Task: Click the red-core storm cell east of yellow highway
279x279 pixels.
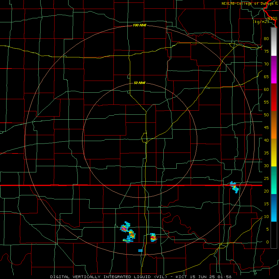Action: tap(153, 237)
